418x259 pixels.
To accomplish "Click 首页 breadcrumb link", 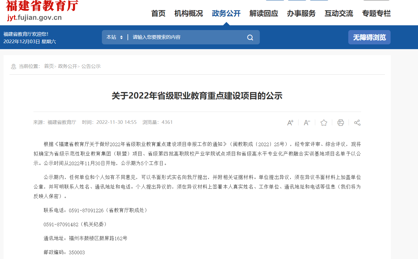I will pyautogui.click(x=49, y=66).
